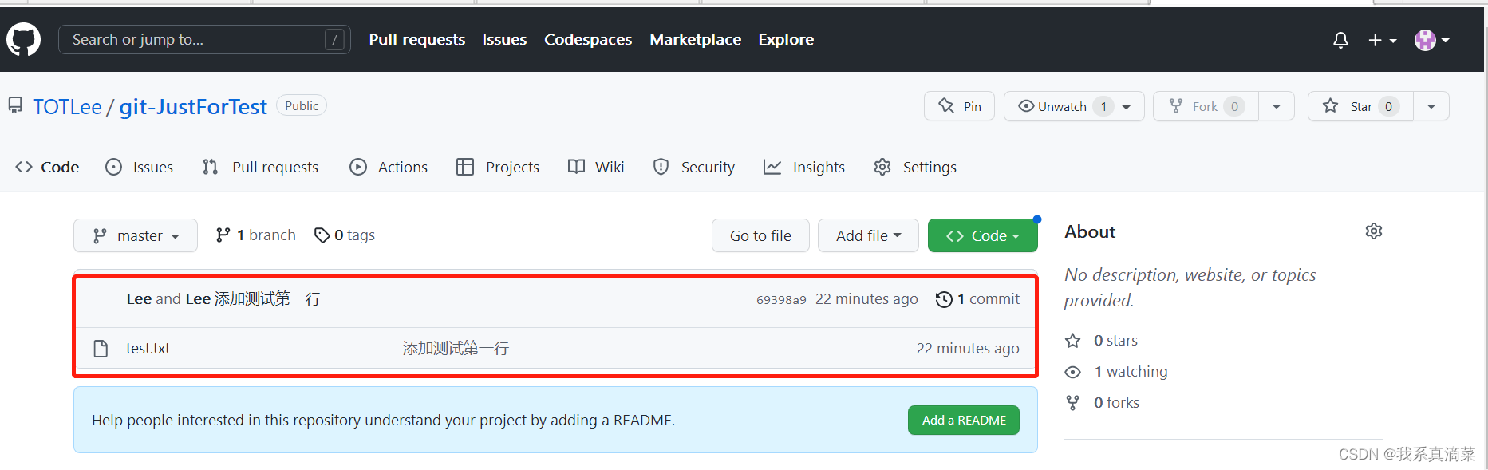Switch to the Actions tab
The height and width of the screenshot is (470, 1488).
(x=389, y=167)
